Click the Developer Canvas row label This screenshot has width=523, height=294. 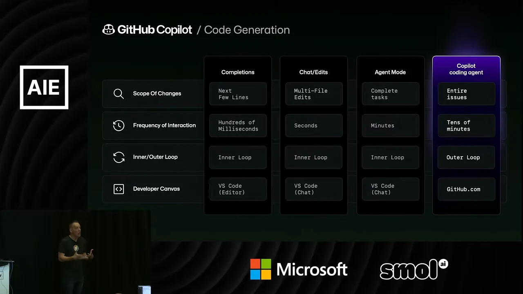coord(156,189)
